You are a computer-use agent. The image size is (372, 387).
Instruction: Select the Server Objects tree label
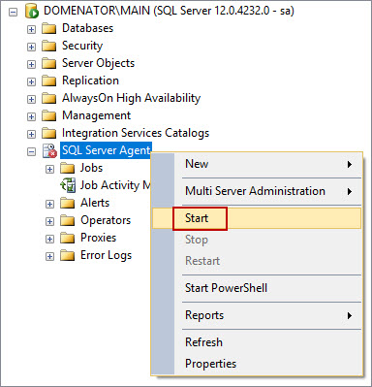click(x=98, y=63)
